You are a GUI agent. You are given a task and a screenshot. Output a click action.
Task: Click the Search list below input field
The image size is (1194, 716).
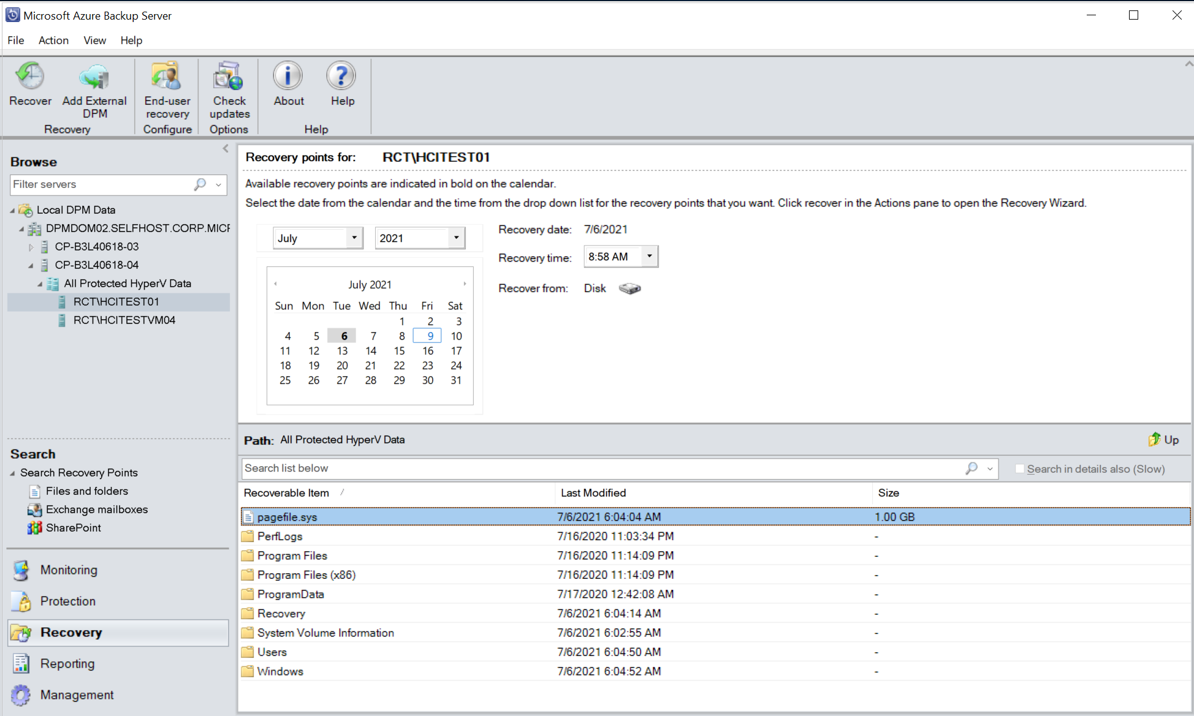coord(597,468)
